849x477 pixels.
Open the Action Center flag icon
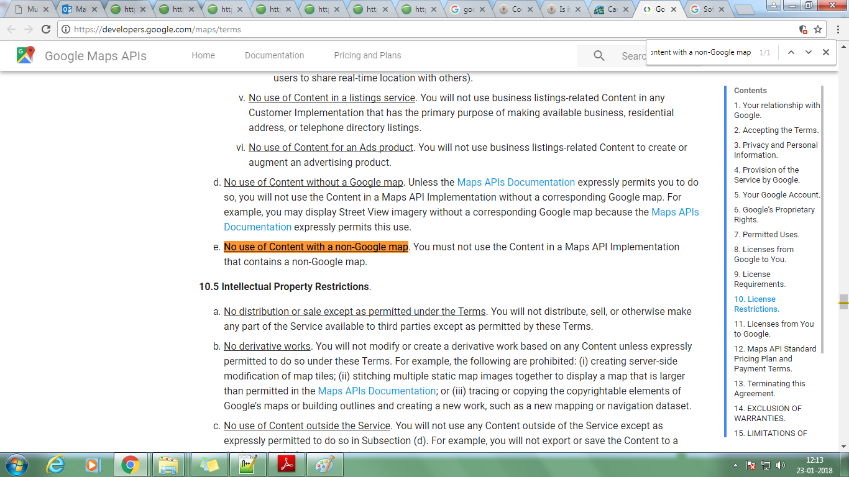[x=751, y=465]
